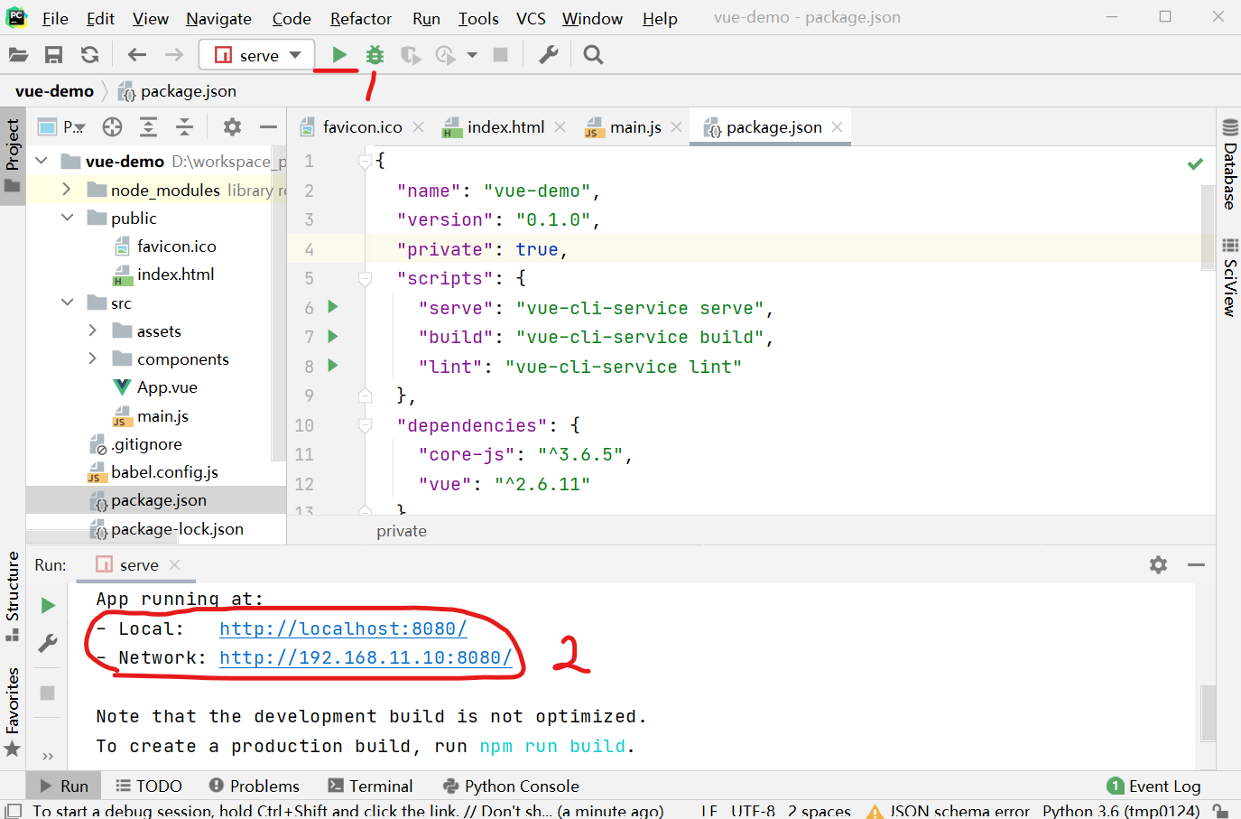The image size is (1241, 819).
Task: Click the Back navigation arrow
Action: 136,55
